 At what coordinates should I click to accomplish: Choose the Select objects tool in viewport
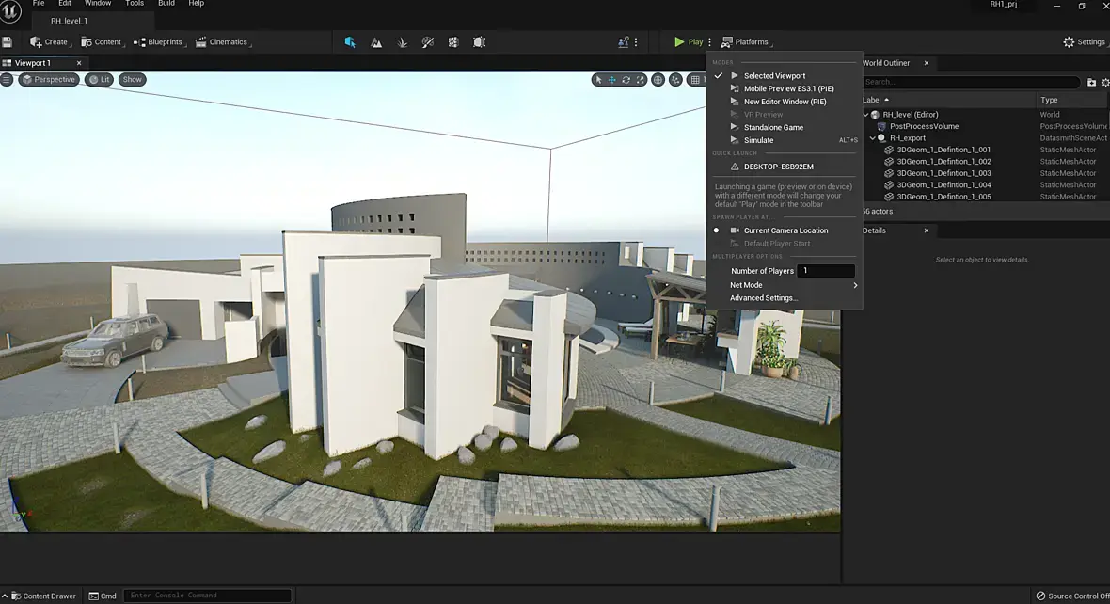click(x=598, y=80)
